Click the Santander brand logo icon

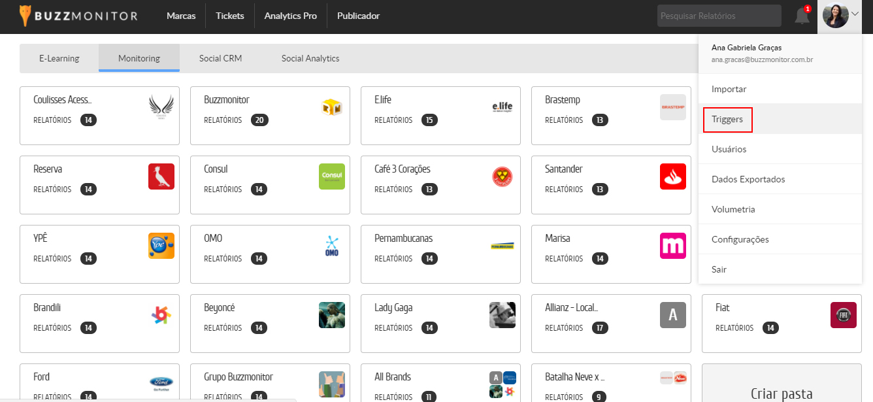[672, 176]
